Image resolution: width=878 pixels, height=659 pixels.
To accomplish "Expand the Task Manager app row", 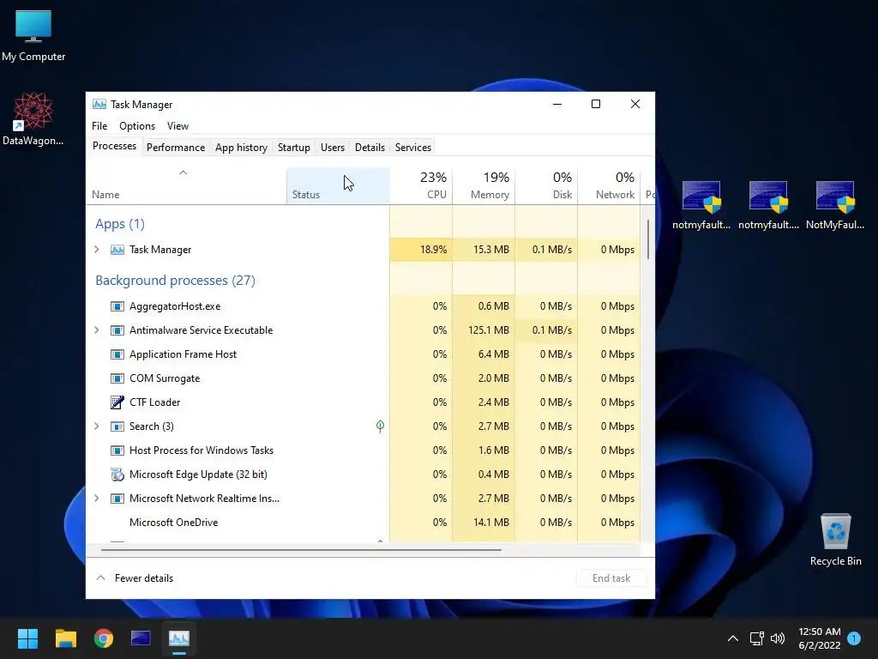I will tap(97, 250).
